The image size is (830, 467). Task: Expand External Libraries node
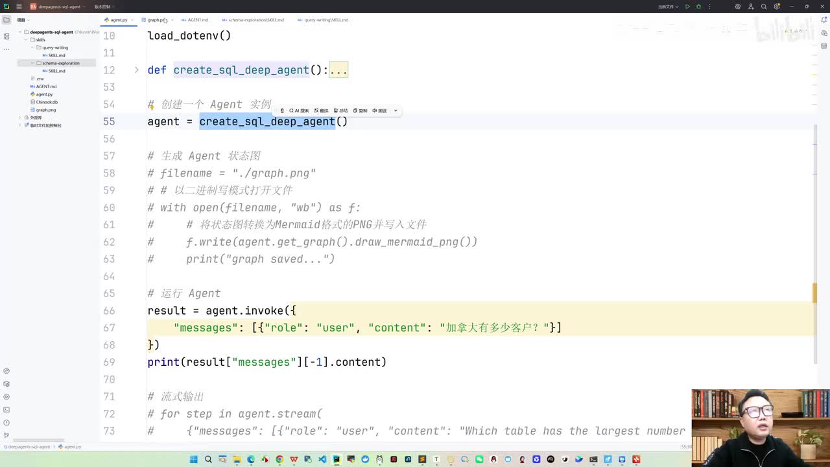(x=20, y=117)
